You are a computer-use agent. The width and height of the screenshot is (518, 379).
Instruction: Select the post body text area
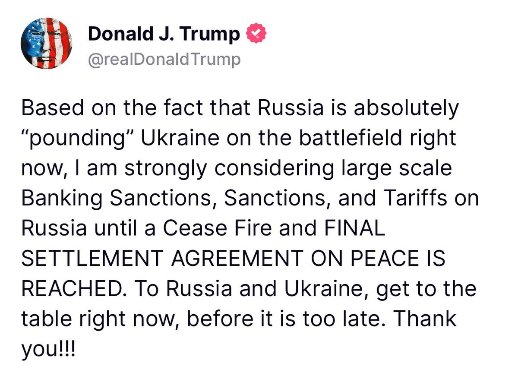(x=250, y=228)
